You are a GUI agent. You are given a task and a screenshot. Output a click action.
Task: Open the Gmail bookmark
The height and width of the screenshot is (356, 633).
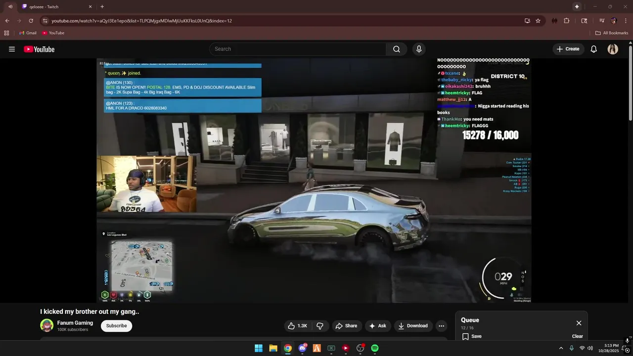click(28, 33)
